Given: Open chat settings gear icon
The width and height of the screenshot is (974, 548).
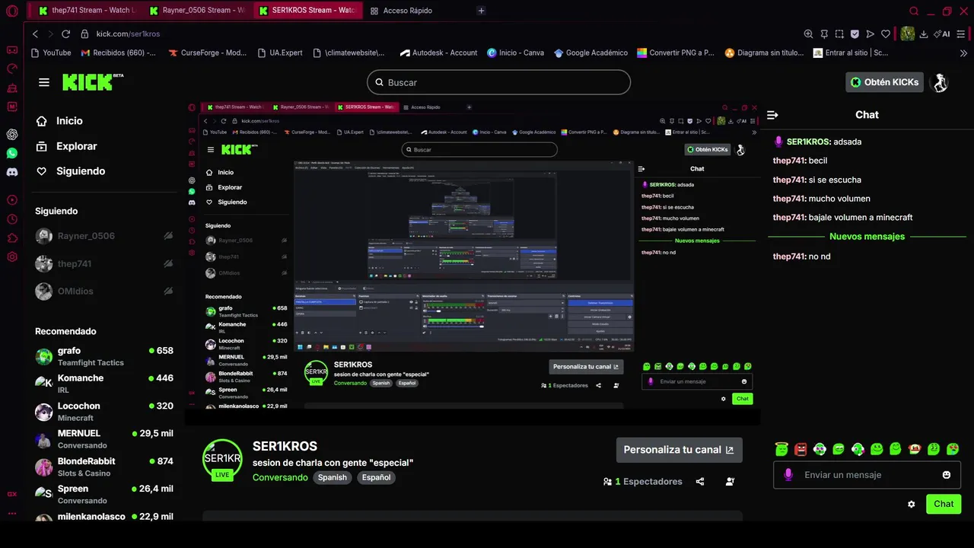Looking at the screenshot, I should tap(912, 504).
